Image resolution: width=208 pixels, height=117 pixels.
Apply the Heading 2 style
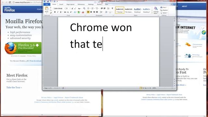(147, 10)
